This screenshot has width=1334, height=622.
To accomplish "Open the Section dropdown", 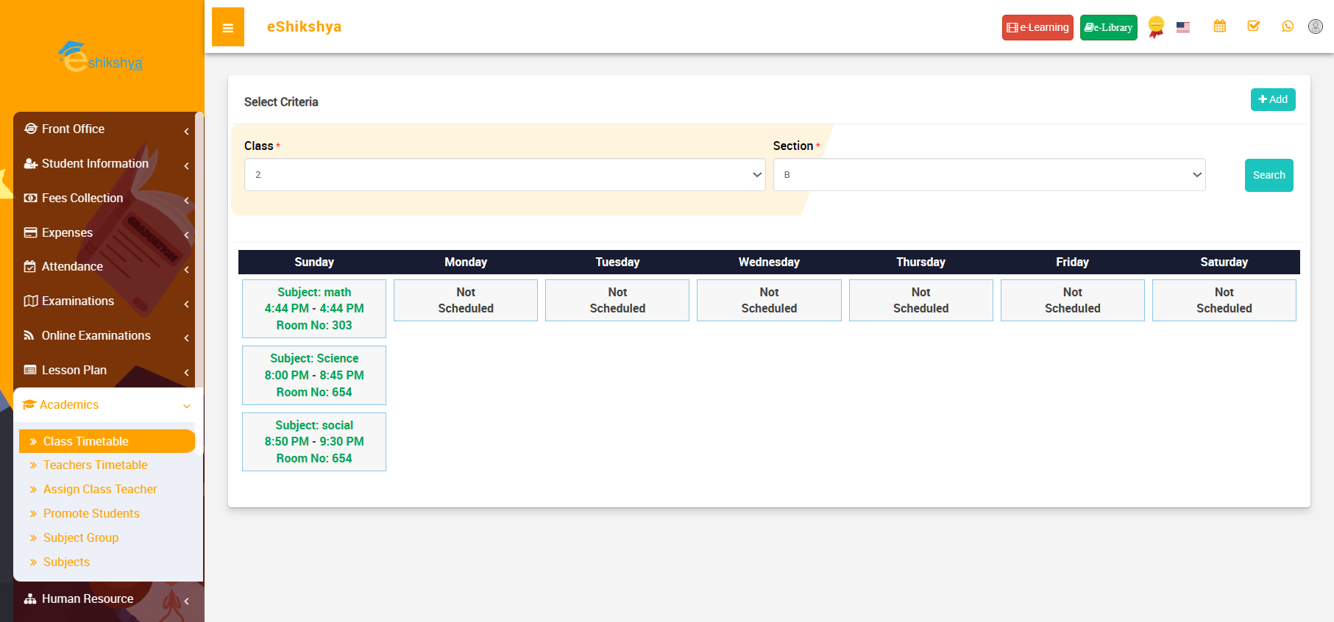I will [x=988, y=175].
